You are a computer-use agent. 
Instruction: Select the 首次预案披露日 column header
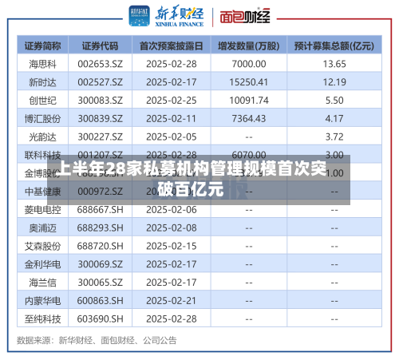172,45
